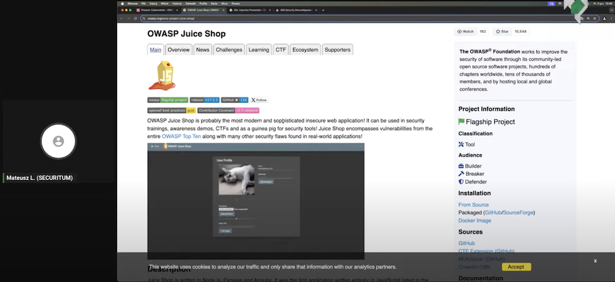Click the Juice Shop user profile screenshot
The height and width of the screenshot is (282, 615).
click(x=255, y=201)
